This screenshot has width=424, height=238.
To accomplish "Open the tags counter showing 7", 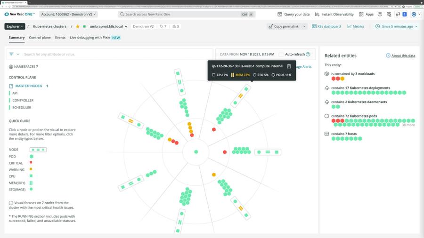I will 163,26.
